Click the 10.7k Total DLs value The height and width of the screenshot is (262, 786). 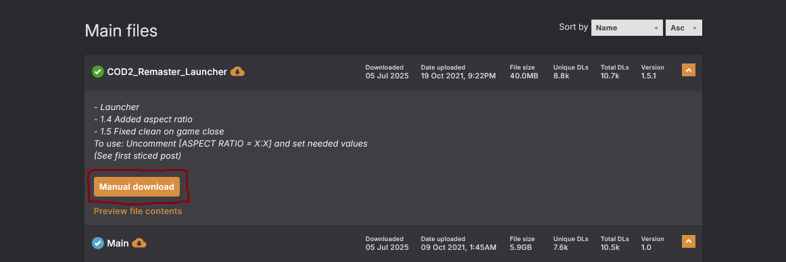[610, 76]
